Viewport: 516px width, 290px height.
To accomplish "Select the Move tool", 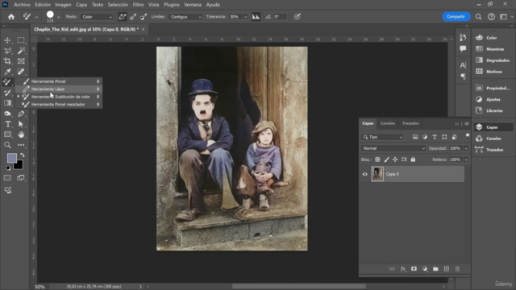I will [7, 40].
